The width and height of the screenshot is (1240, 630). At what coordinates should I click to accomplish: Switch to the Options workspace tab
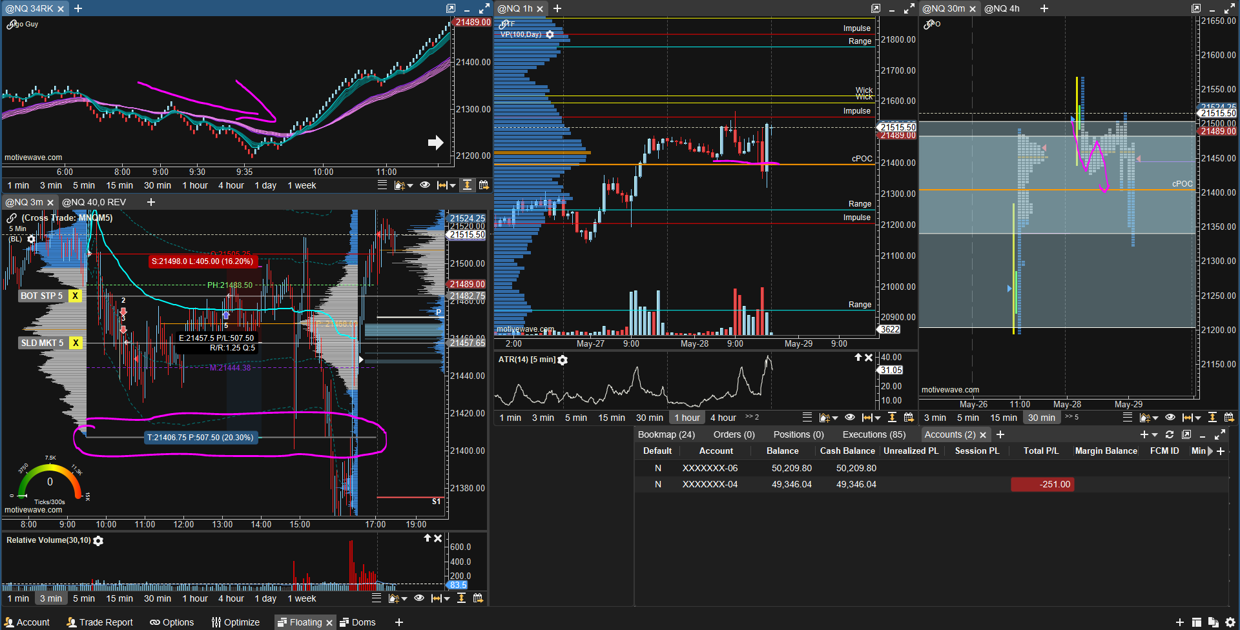(172, 622)
